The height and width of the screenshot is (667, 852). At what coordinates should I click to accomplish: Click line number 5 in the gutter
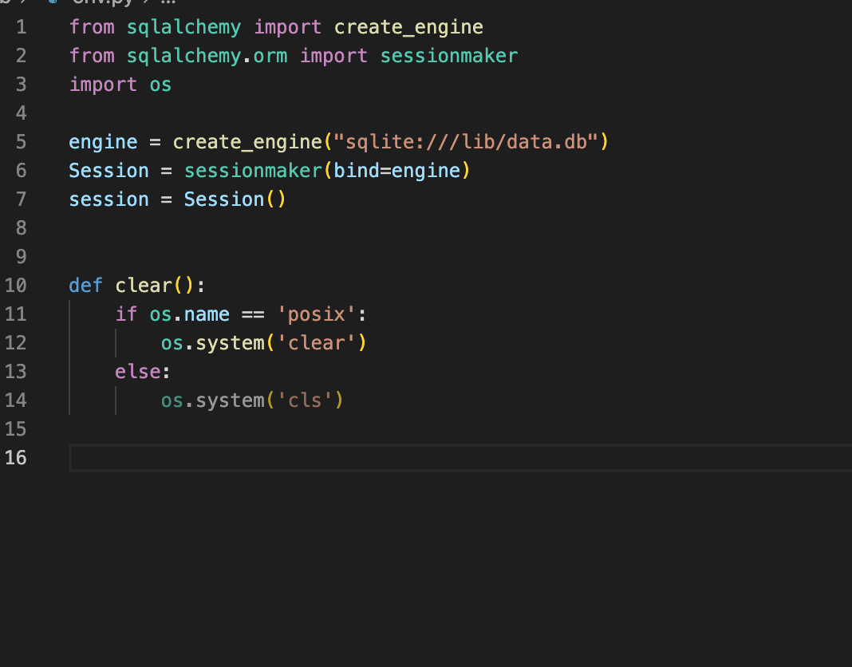coord(22,142)
